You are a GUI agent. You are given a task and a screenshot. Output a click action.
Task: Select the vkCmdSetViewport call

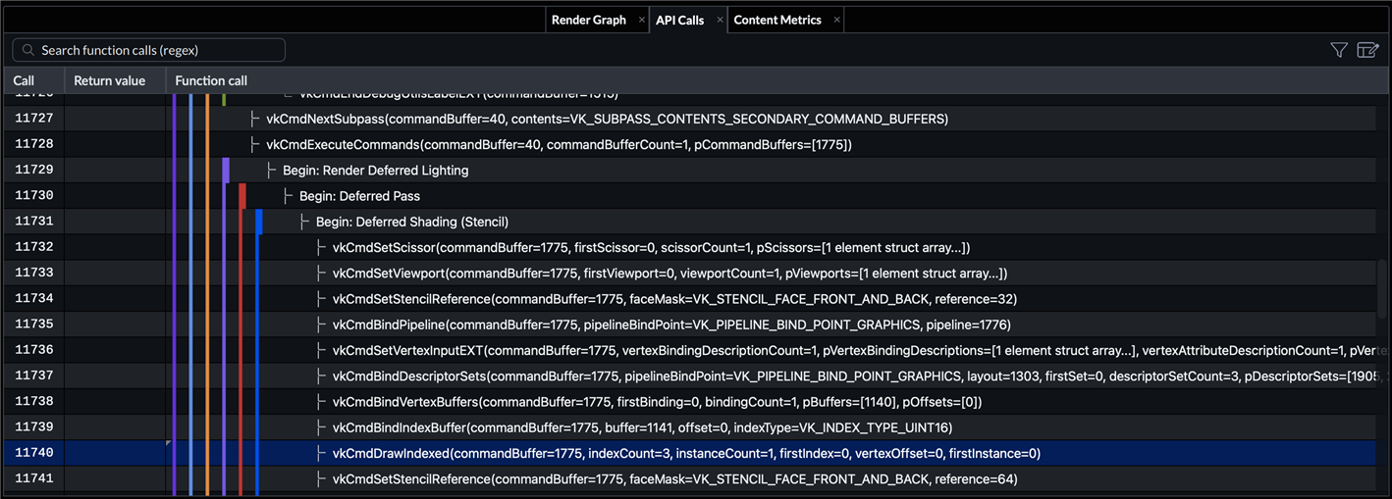click(x=669, y=274)
